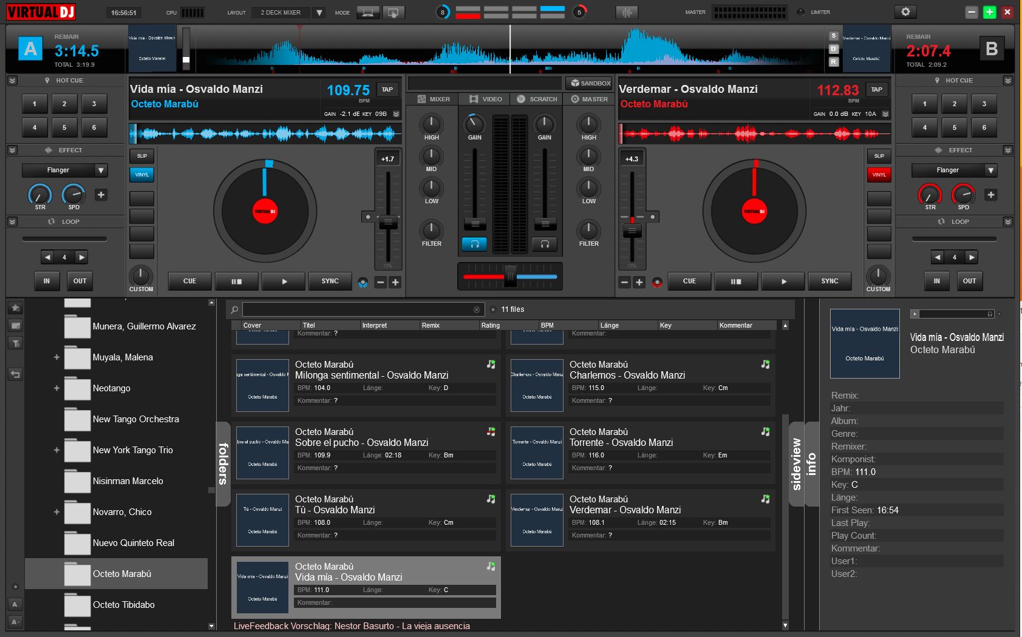
Task: Toggle deck B headphone cue button
Action: click(545, 244)
